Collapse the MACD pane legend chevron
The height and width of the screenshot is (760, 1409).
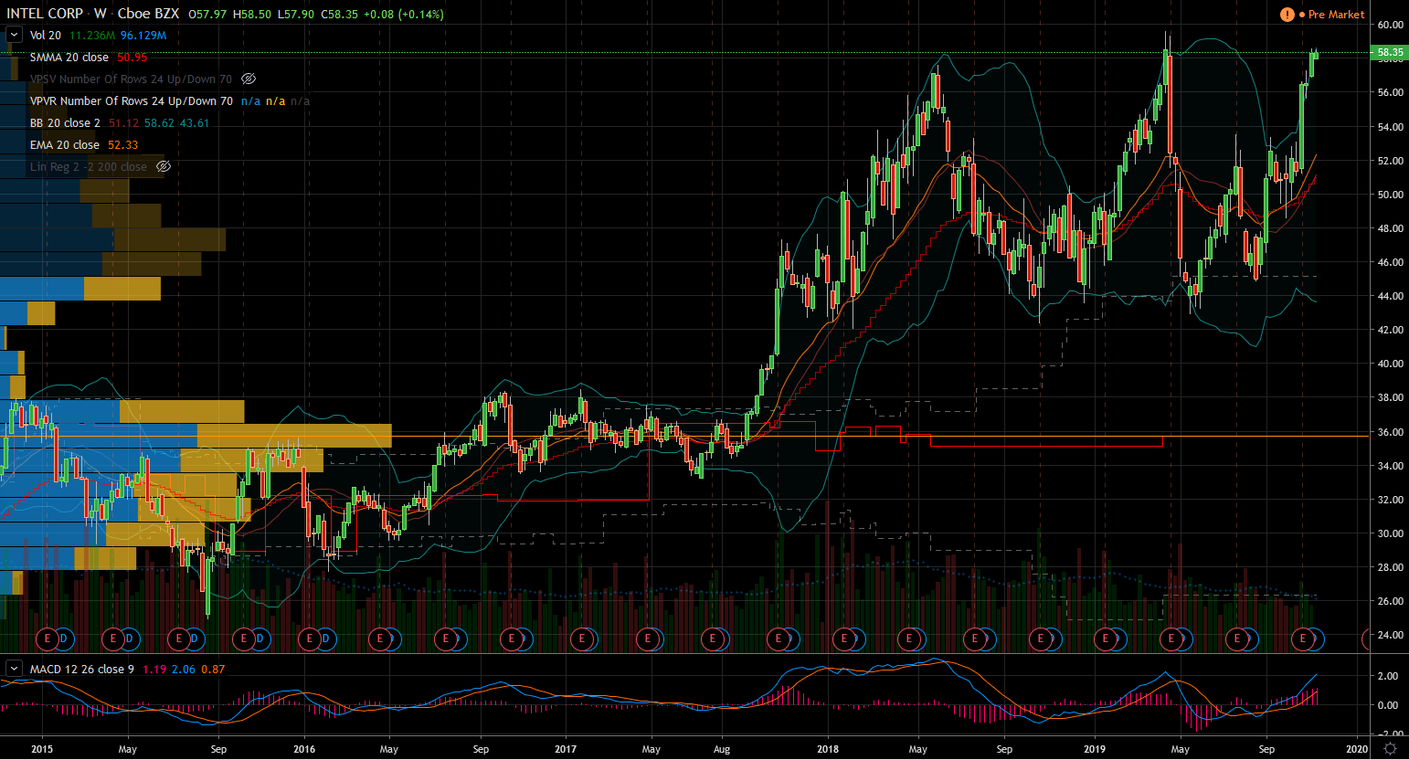(14, 670)
